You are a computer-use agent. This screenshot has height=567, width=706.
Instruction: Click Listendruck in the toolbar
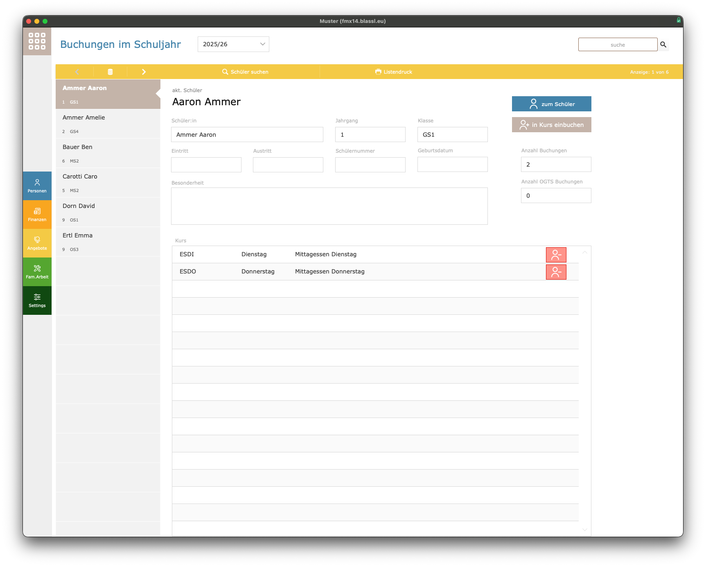[394, 72]
